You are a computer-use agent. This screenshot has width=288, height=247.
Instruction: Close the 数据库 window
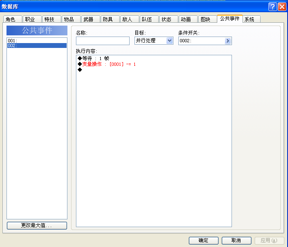coord(282,7)
